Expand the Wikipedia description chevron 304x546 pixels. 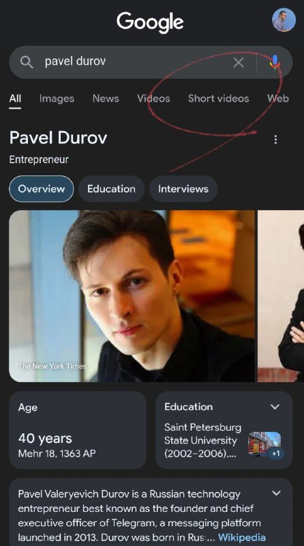[x=276, y=493]
